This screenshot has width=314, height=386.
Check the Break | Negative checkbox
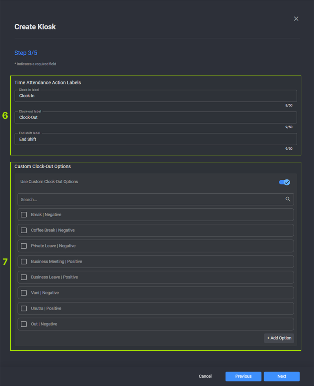(x=24, y=215)
